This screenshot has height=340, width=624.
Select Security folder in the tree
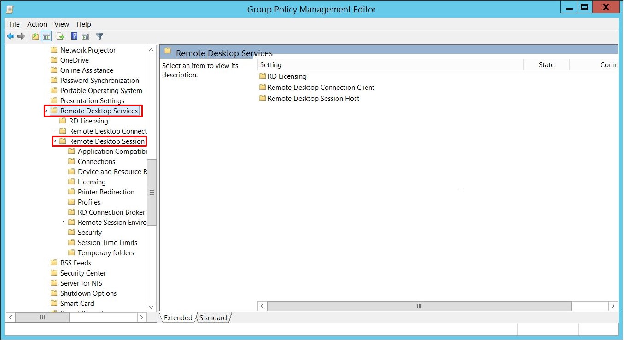pyautogui.click(x=90, y=232)
